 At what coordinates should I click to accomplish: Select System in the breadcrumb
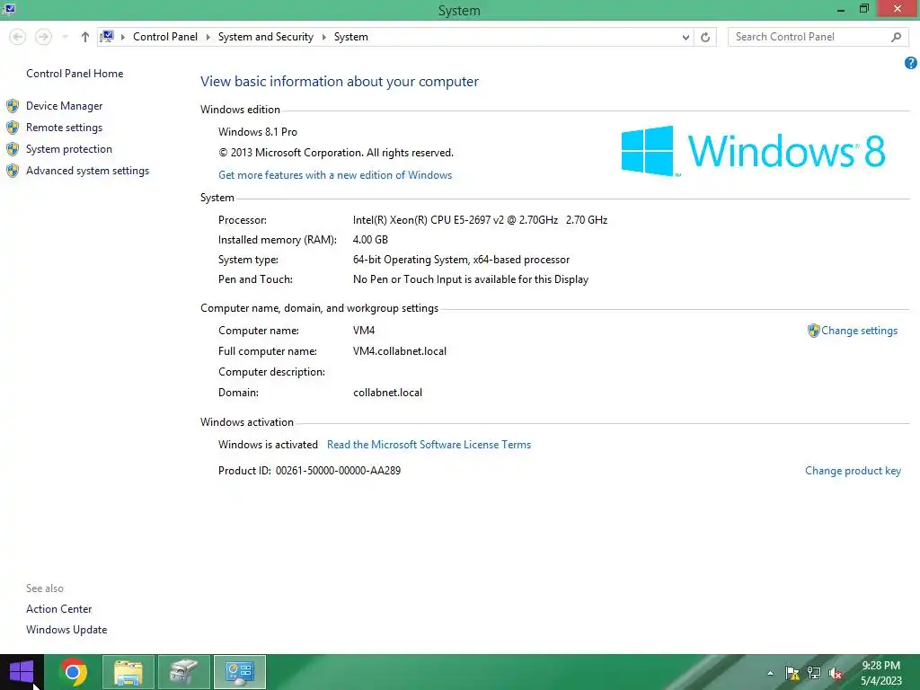pyautogui.click(x=351, y=36)
